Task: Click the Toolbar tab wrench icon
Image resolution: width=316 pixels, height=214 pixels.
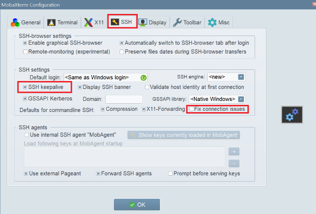Action: 177,23
